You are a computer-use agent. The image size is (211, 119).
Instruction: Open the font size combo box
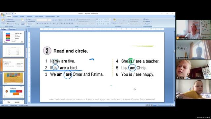click(50, 20)
